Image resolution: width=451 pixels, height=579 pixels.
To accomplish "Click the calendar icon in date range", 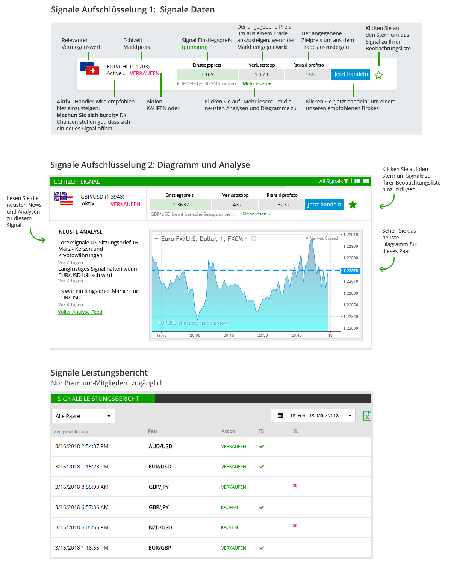I will click(280, 415).
